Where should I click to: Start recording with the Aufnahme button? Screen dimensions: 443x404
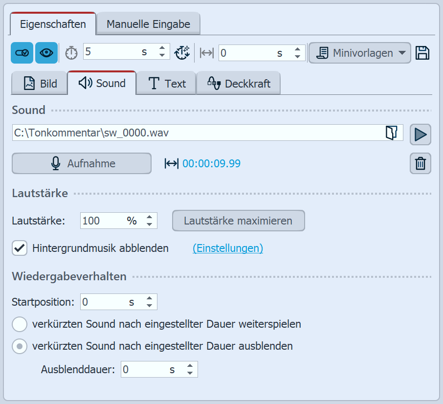tap(81, 163)
